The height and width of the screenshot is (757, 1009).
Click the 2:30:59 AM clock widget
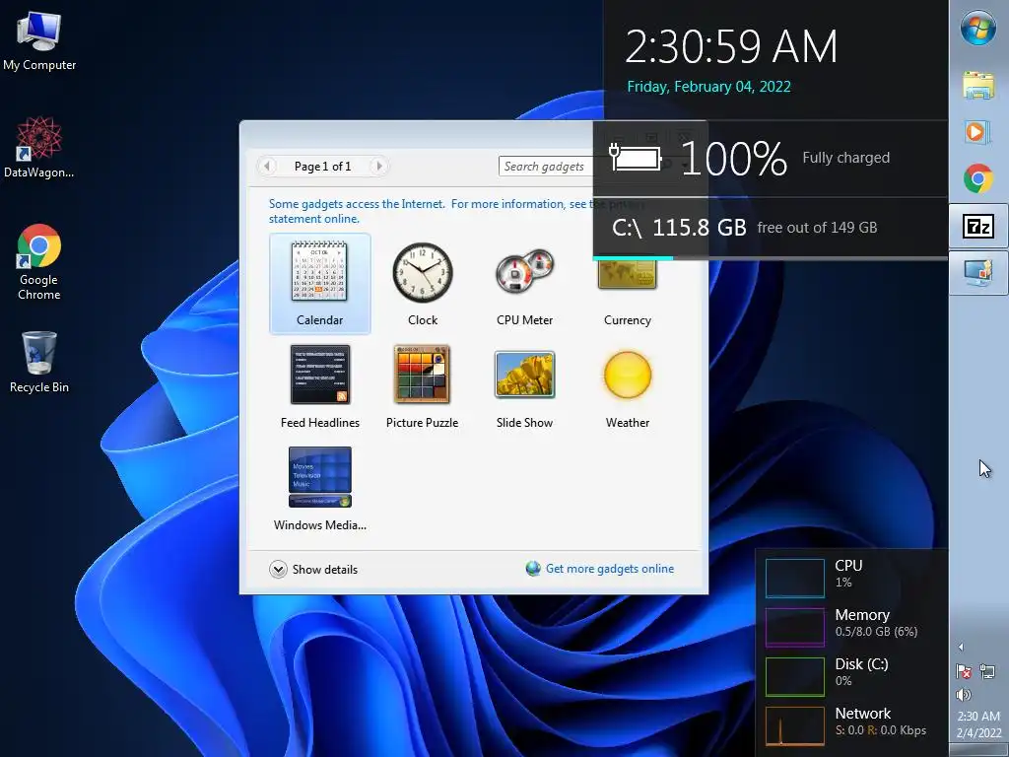732,46
